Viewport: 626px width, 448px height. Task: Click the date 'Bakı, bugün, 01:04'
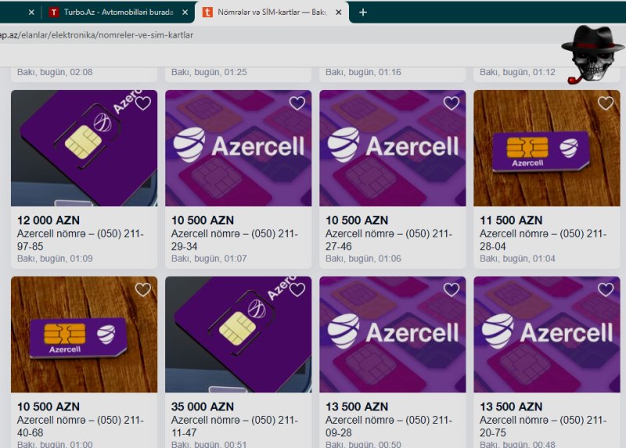click(517, 258)
